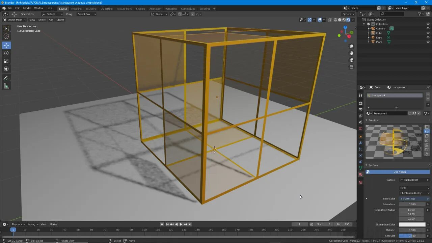Toggle fake user shield for the transparent material
Image resolution: width=432 pixels, height=243 pixels.
410,113
